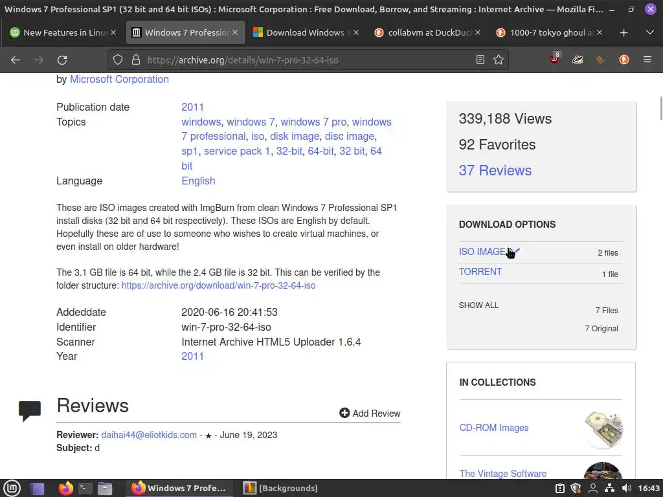Image resolution: width=663 pixels, height=497 pixels.
Task: Open Microsoft Corporation creator link
Action: pyautogui.click(x=119, y=80)
